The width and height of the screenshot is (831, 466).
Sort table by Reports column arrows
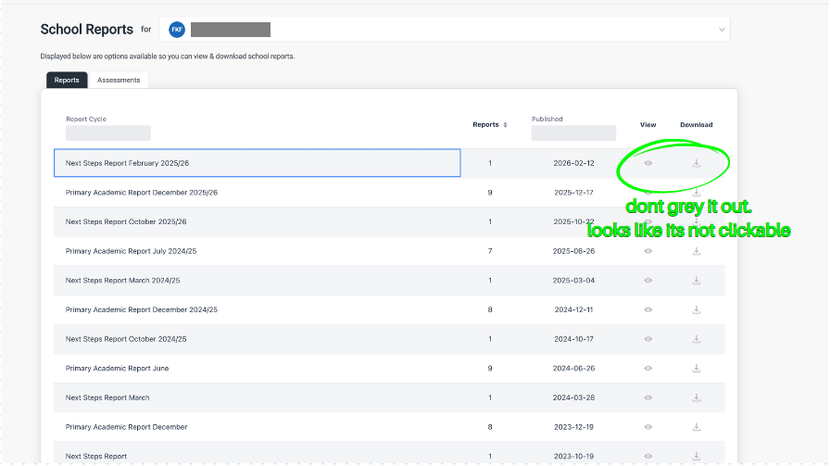point(505,125)
